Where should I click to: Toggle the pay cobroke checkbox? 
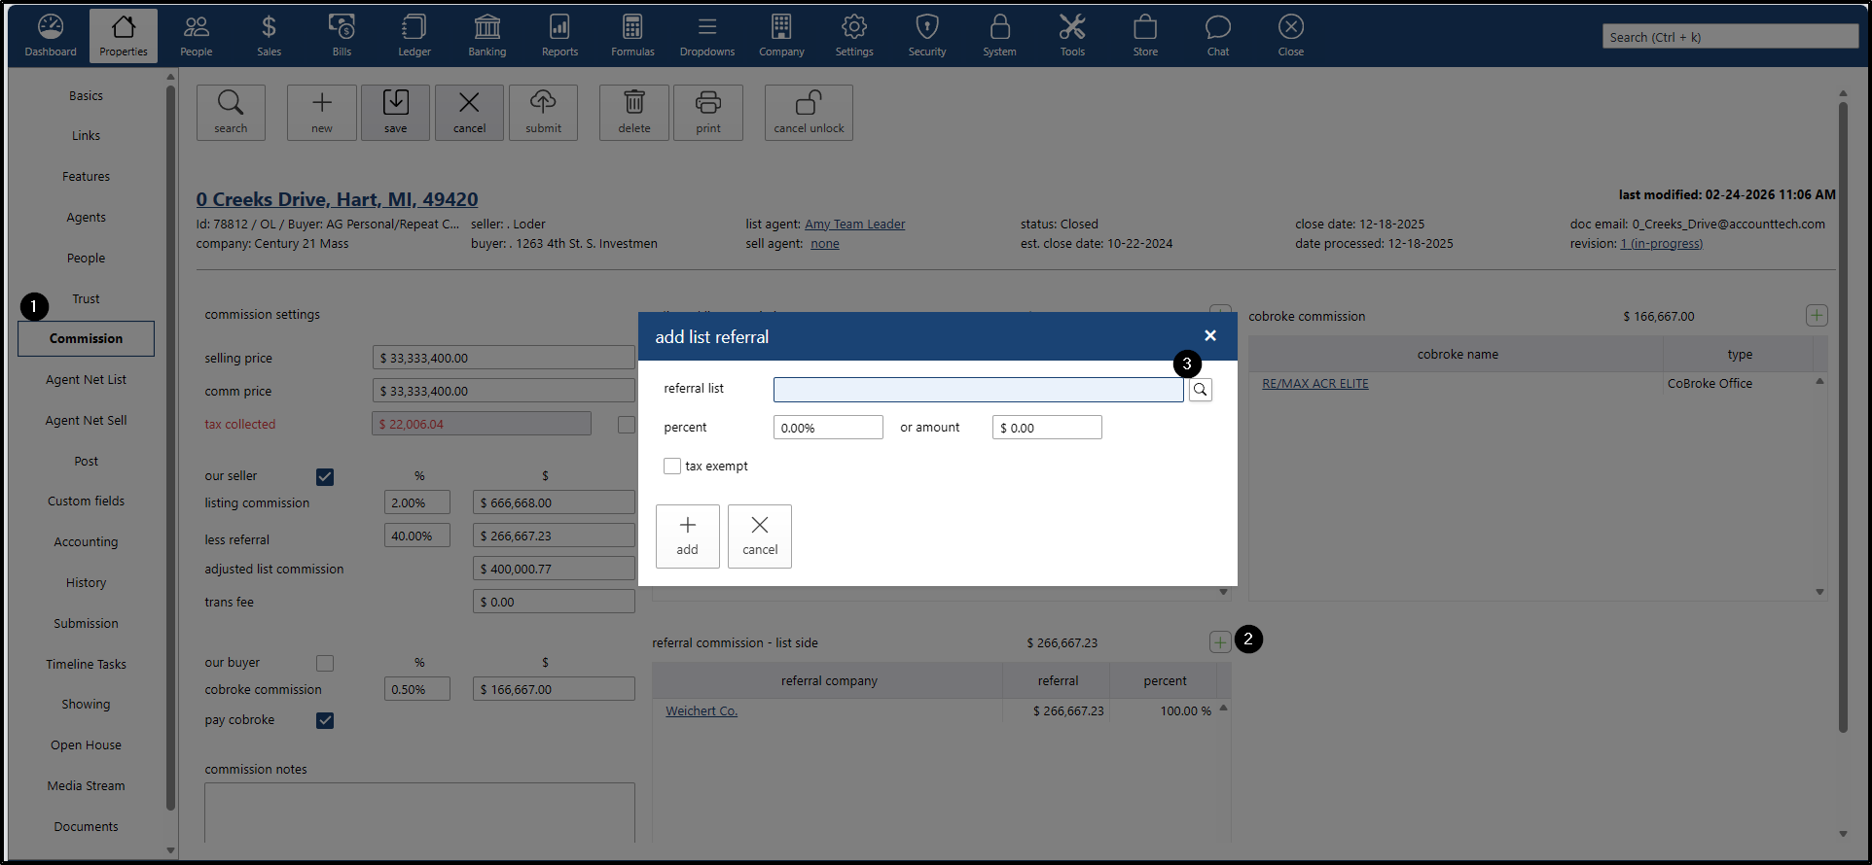point(325,720)
